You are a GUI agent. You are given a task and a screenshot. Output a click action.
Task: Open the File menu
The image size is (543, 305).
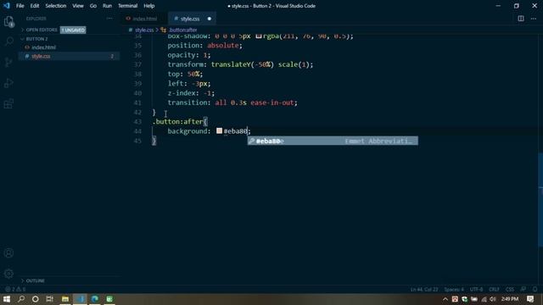click(20, 6)
